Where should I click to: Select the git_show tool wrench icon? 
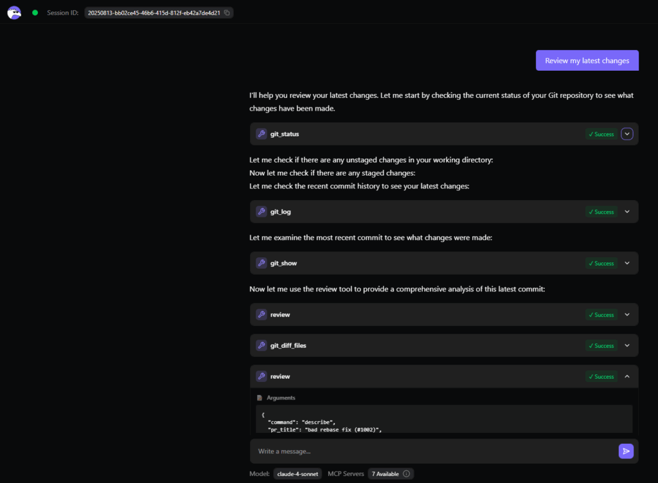pyautogui.click(x=262, y=263)
